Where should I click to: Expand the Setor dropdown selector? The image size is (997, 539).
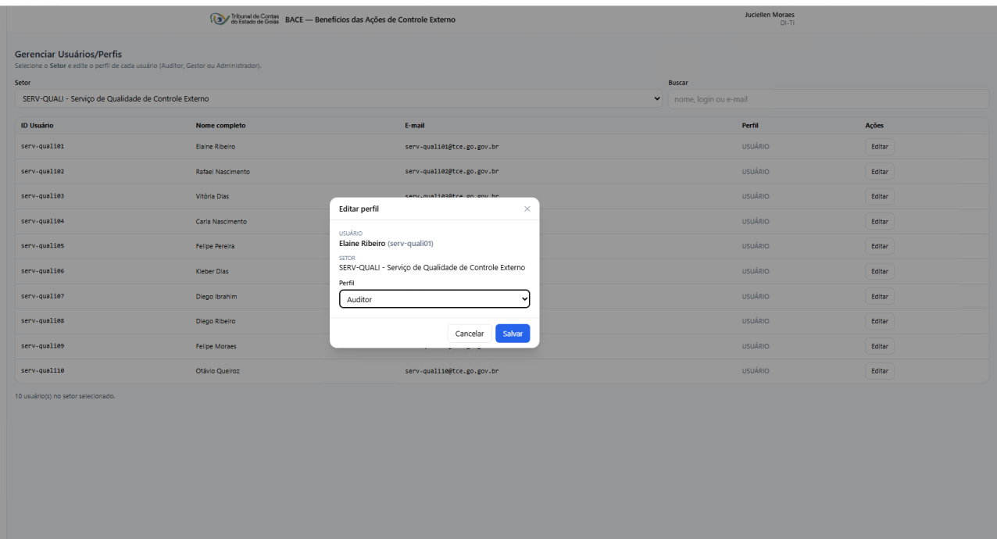(x=338, y=98)
